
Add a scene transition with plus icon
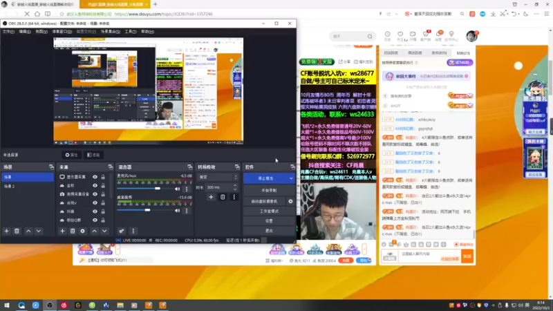pyautogui.click(x=211, y=197)
